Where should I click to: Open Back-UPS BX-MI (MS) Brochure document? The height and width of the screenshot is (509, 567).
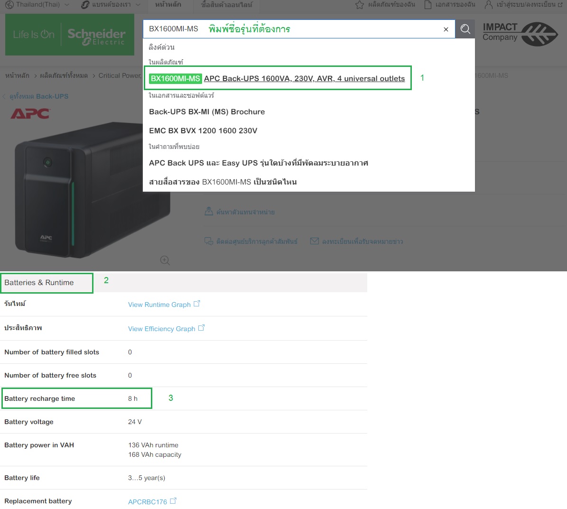pyautogui.click(x=207, y=111)
